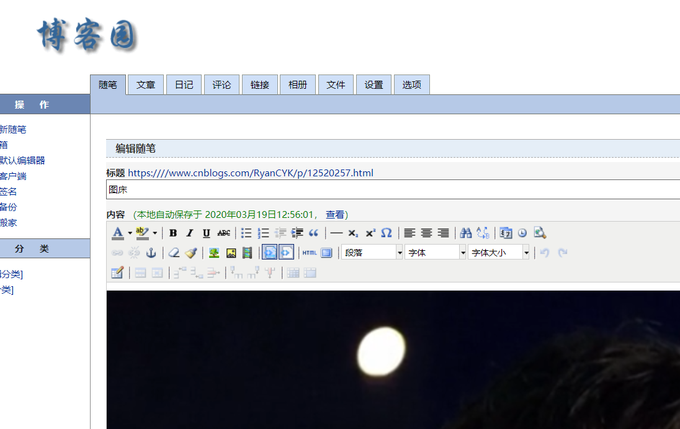Image resolution: width=680 pixels, height=429 pixels.
Task: Click the insert link chain icon
Action: tap(117, 253)
